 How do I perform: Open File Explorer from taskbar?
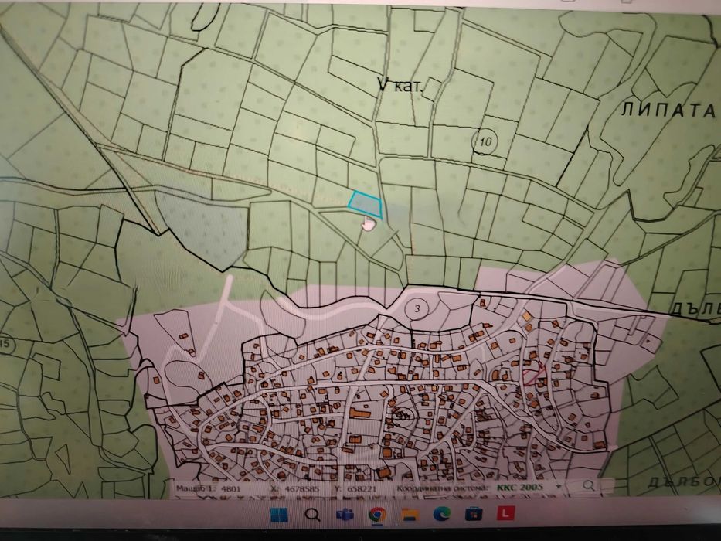410,514
